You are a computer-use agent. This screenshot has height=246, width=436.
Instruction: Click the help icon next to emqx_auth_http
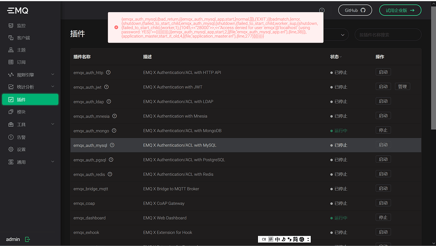point(108,72)
